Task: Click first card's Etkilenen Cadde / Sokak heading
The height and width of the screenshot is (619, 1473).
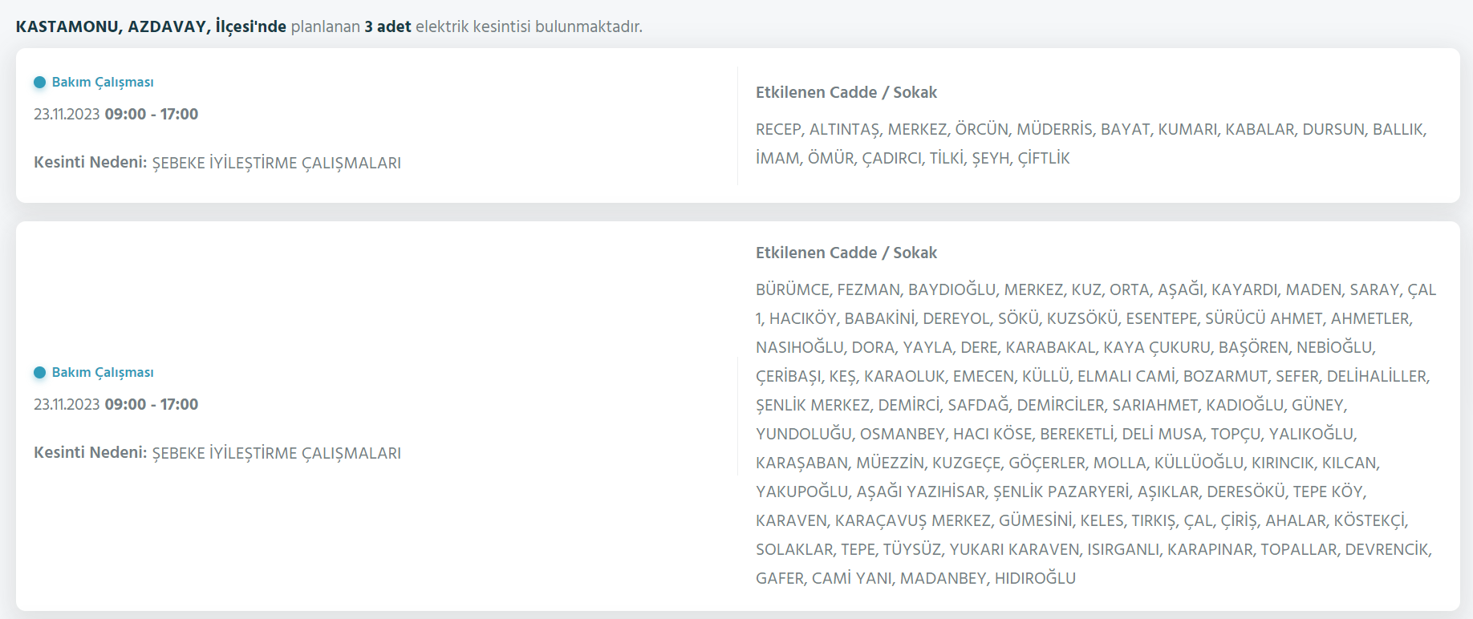Action: [846, 92]
